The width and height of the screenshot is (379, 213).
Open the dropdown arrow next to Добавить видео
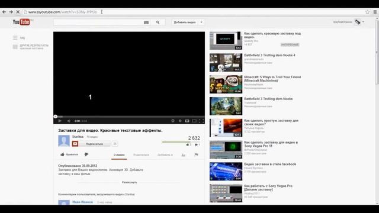tap(201, 22)
